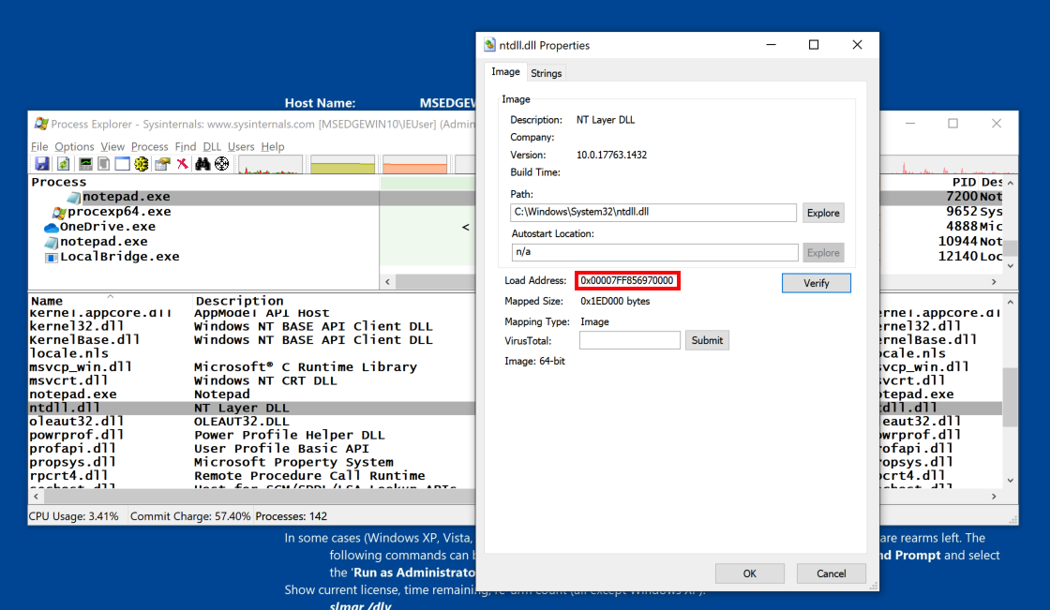Open the Options menu
Viewport: 1050px width, 610px height.
click(74, 146)
